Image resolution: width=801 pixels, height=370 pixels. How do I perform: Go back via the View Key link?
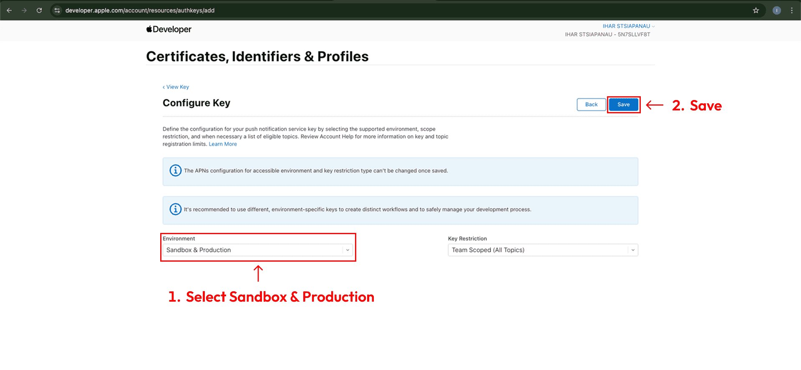(176, 87)
